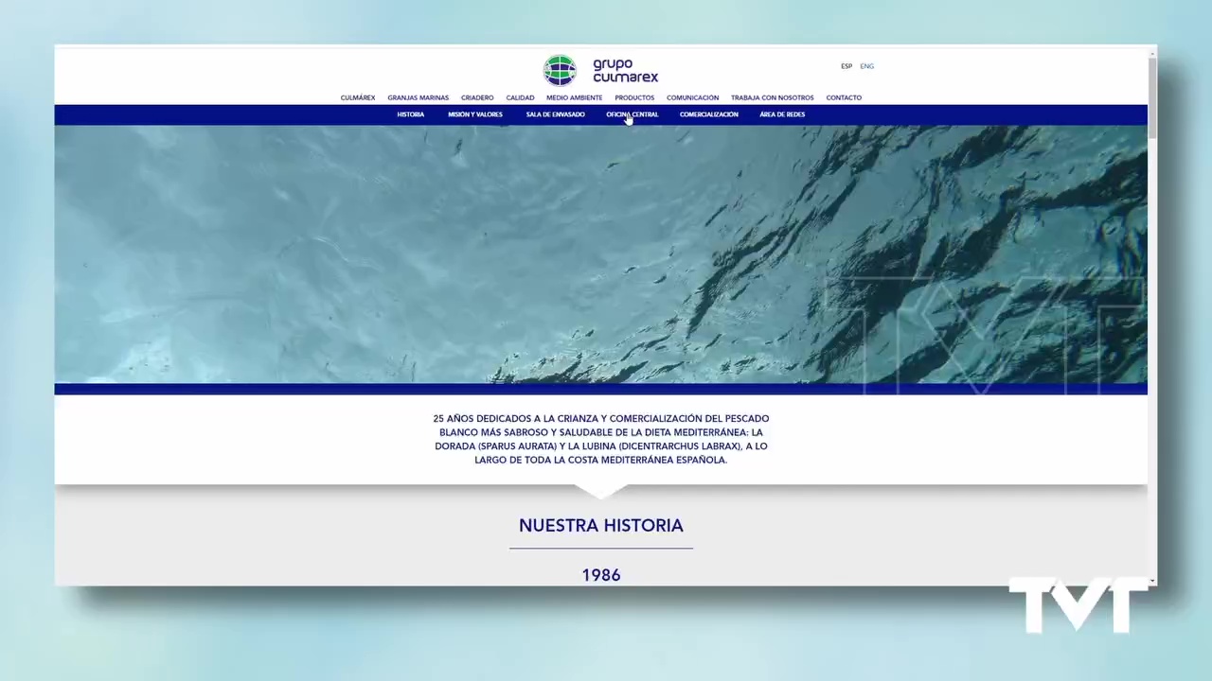Image resolution: width=1212 pixels, height=681 pixels.
Task: Open Sala de Envasado submenu item
Action: tap(556, 114)
